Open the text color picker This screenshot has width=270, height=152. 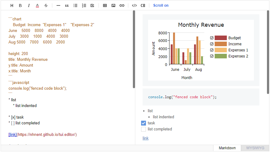tap(37, 5)
